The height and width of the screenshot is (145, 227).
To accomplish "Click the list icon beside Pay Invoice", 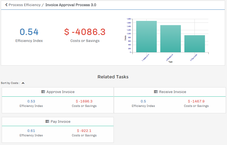I will (x=47, y=121).
